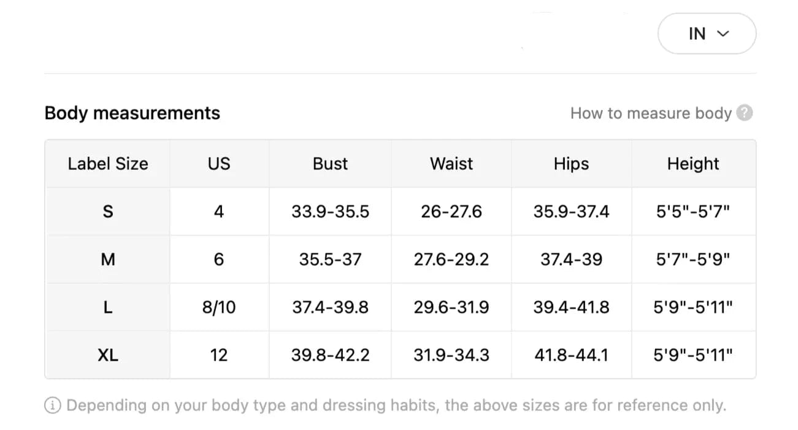
Task: Select the M label size row
Action: pos(108,259)
